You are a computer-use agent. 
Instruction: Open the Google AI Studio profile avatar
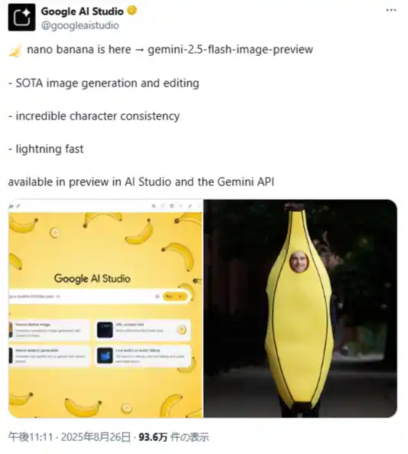(21, 17)
